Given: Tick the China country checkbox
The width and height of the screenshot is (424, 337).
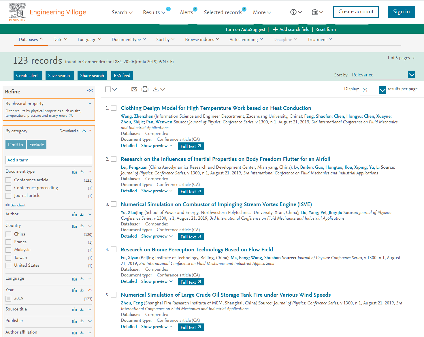Looking at the screenshot, I should click(x=9, y=234).
